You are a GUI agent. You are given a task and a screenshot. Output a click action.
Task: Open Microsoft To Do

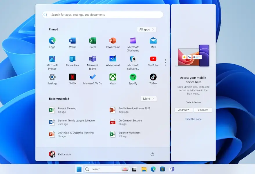(93, 79)
